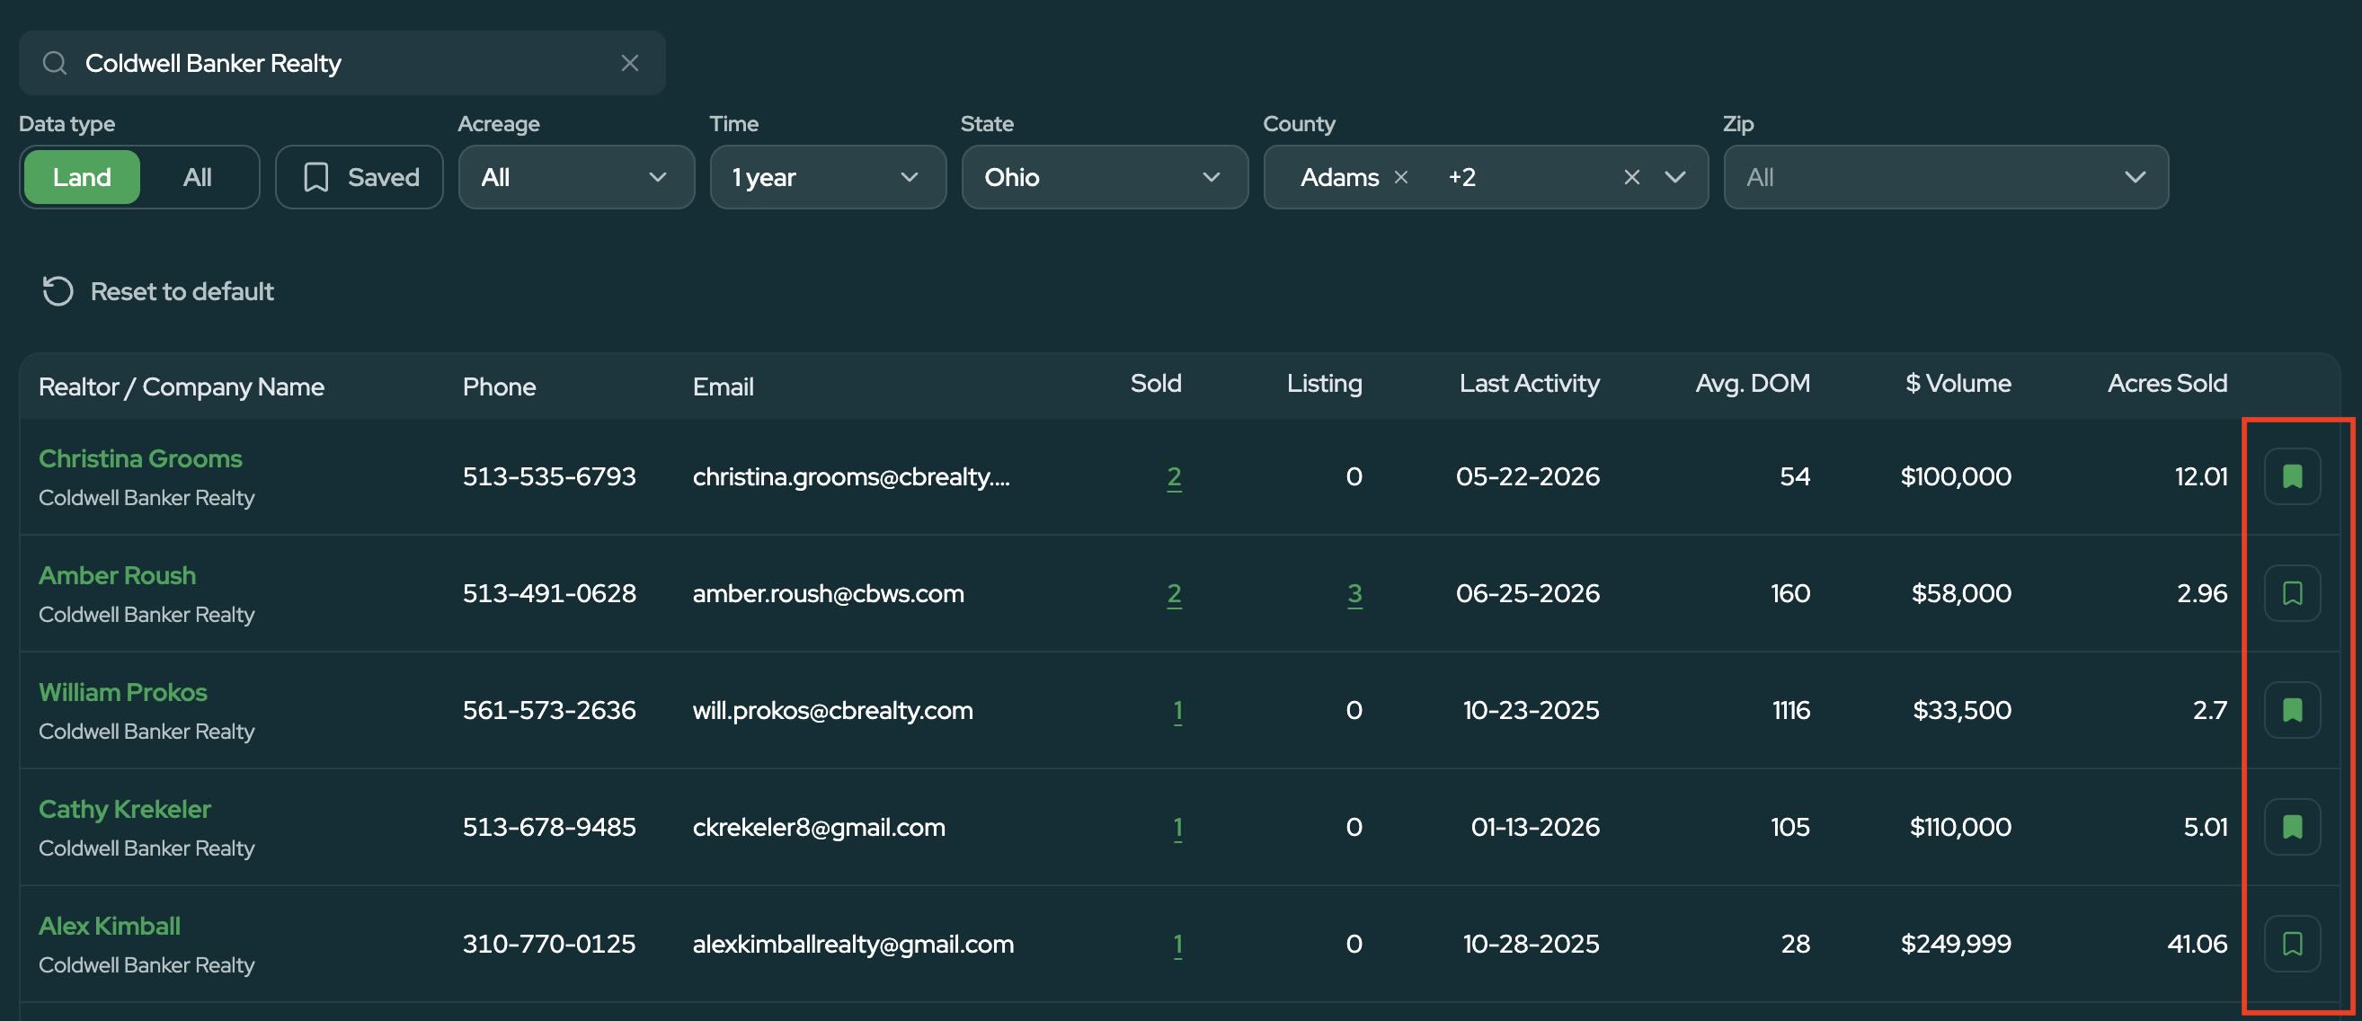Open William Prokos sold count 1
This screenshot has height=1021, width=2362.
pyautogui.click(x=1177, y=710)
